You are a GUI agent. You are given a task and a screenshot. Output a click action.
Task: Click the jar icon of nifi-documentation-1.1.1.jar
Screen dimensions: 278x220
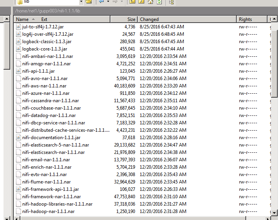point(18,138)
